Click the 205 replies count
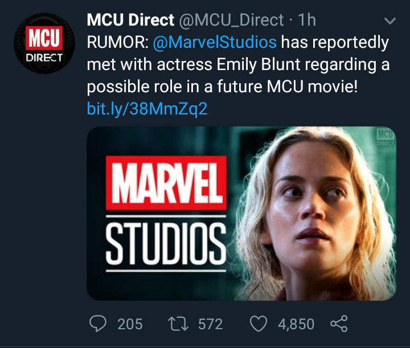410x348 pixels. click(x=130, y=324)
